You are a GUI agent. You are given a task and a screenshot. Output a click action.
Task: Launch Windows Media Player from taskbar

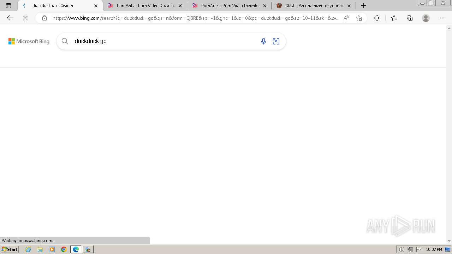point(52,249)
